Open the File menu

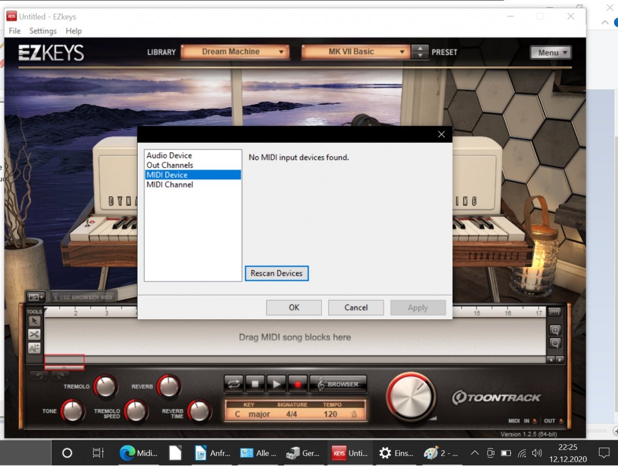click(15, 31)
